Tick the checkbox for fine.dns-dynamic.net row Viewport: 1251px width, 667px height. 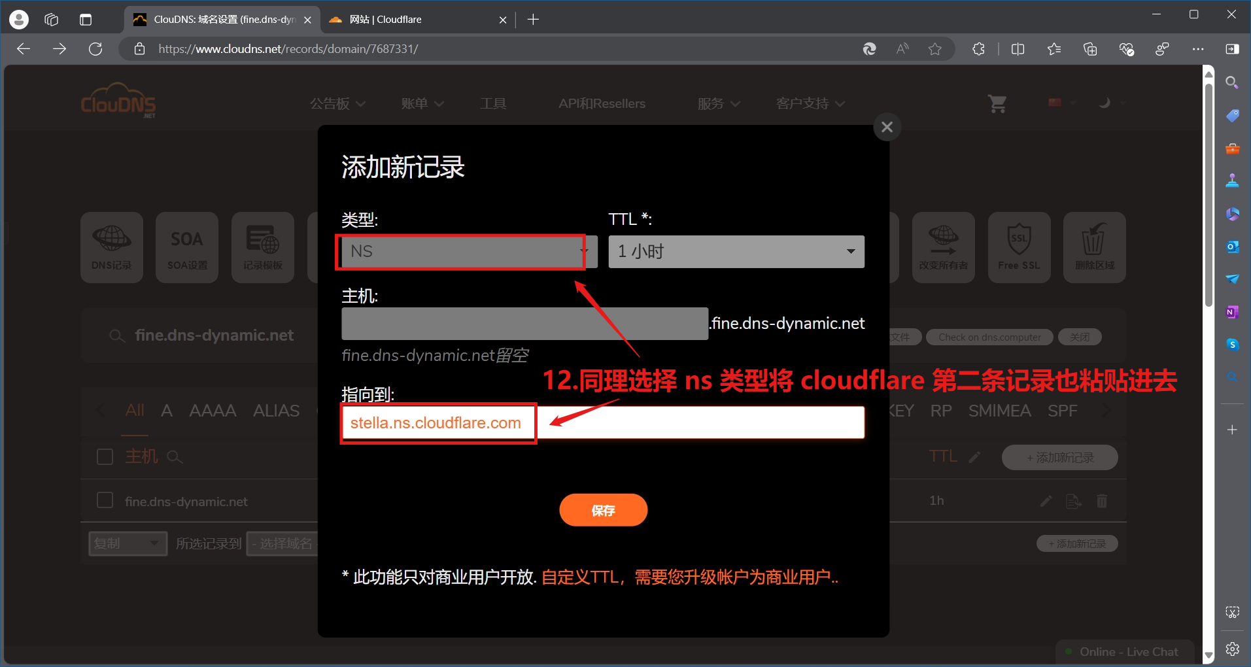(x=105, y=500)
